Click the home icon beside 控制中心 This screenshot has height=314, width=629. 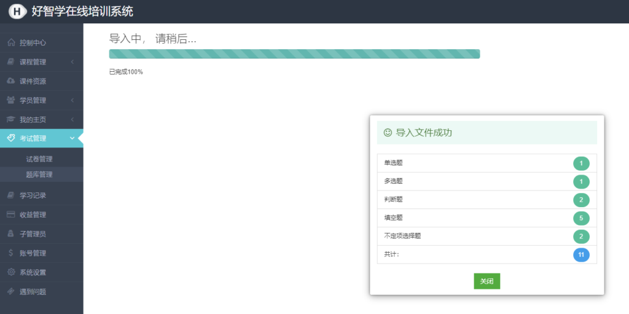(x=11, y=42)
